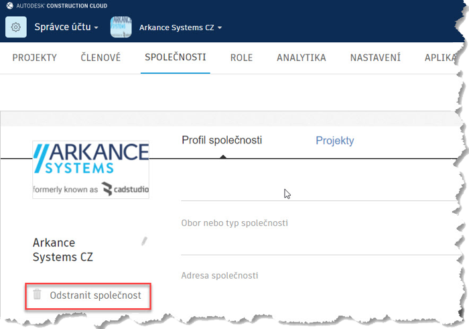
Task: Click the Arkance Systems company logo image
Action: (x=90, y=170)
